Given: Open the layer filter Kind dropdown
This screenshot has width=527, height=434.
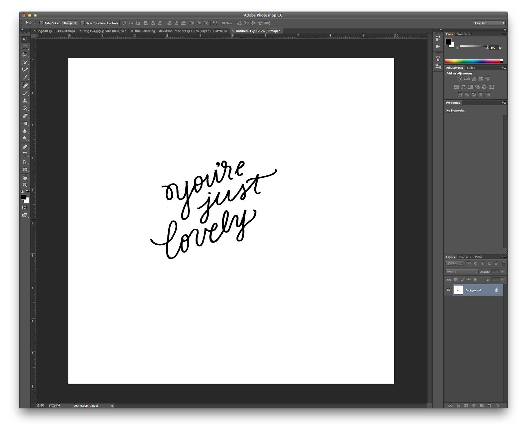Looking at the screenshot, I should (x=454, y=263).
